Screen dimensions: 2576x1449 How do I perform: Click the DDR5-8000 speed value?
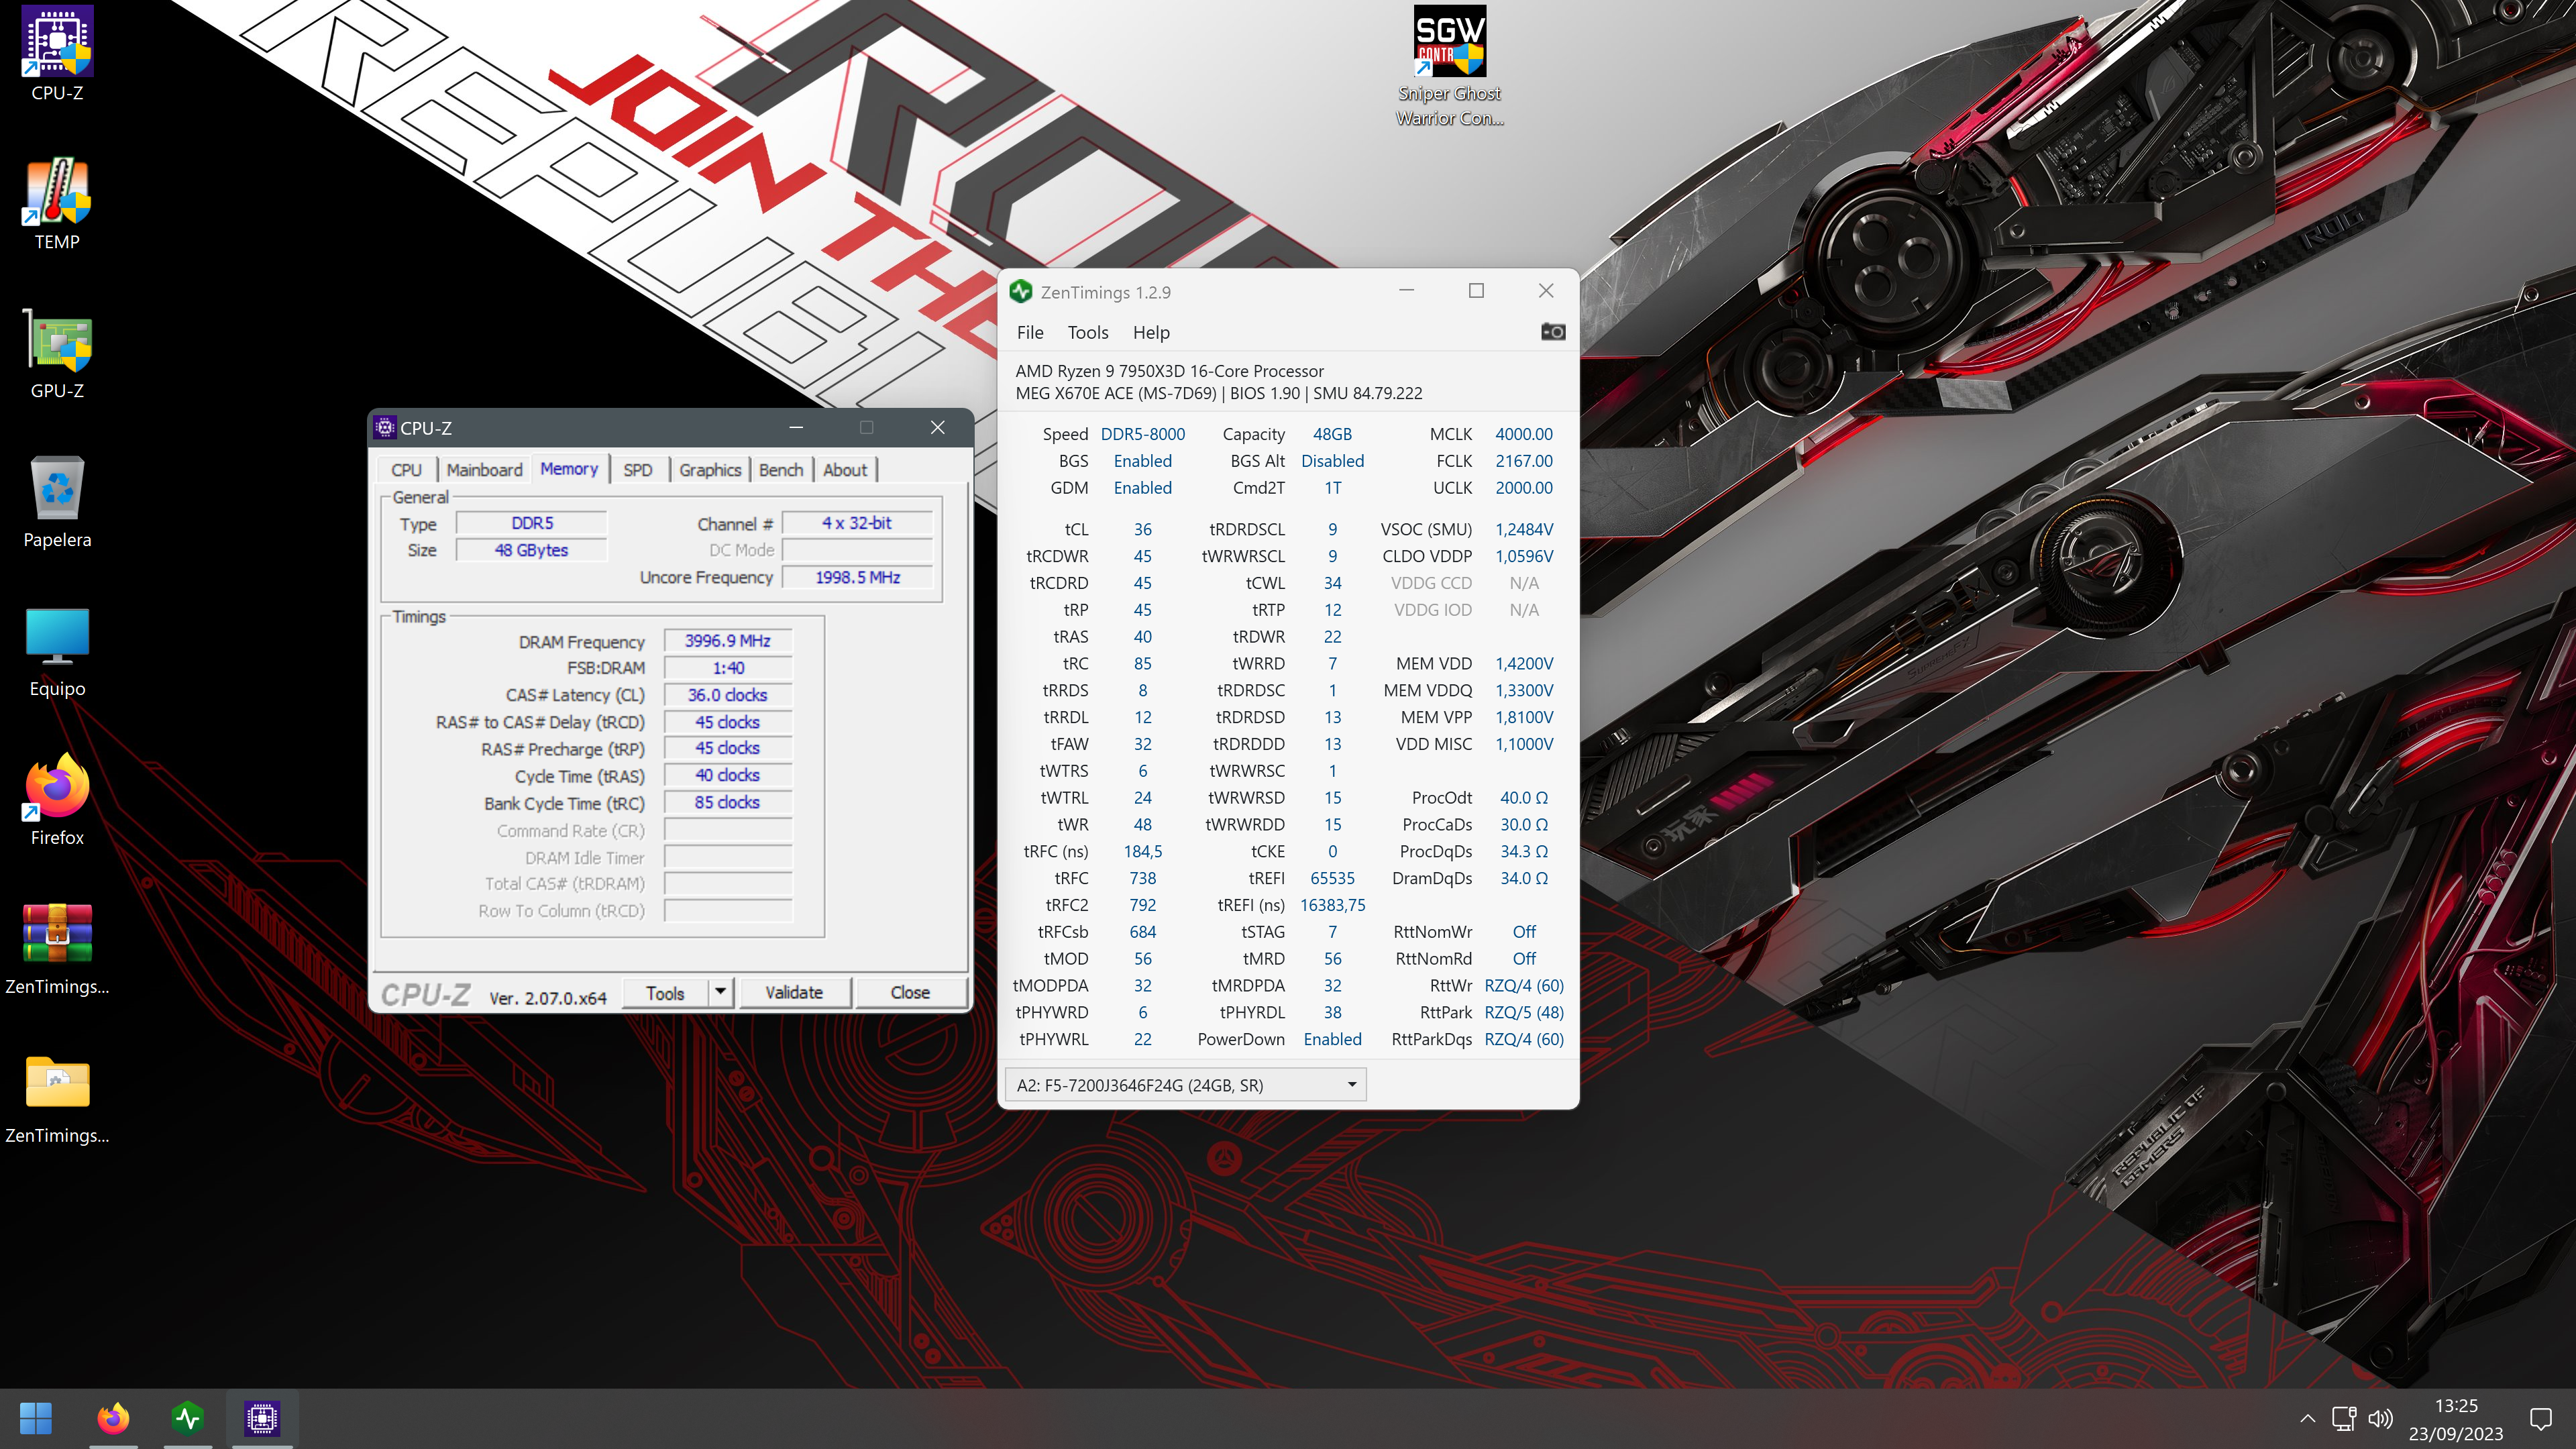click(x=1142, y=434)
